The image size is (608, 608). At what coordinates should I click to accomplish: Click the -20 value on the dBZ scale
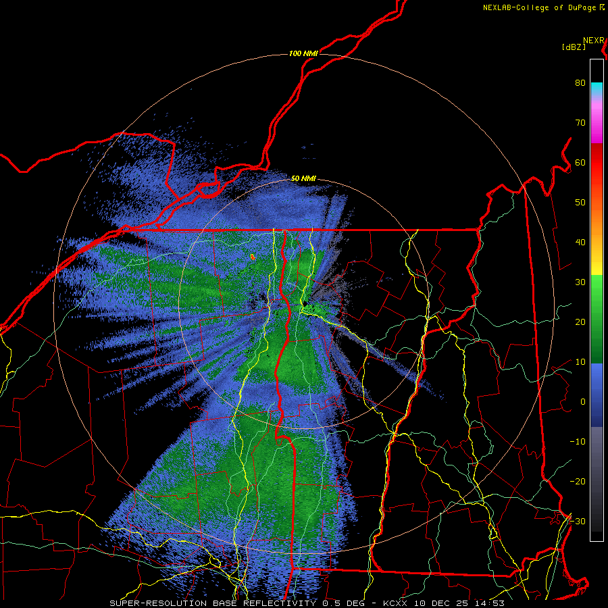point(578,481)
